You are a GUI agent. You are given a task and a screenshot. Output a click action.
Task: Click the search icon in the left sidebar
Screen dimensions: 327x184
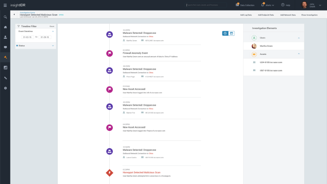[x=5, y=17]
